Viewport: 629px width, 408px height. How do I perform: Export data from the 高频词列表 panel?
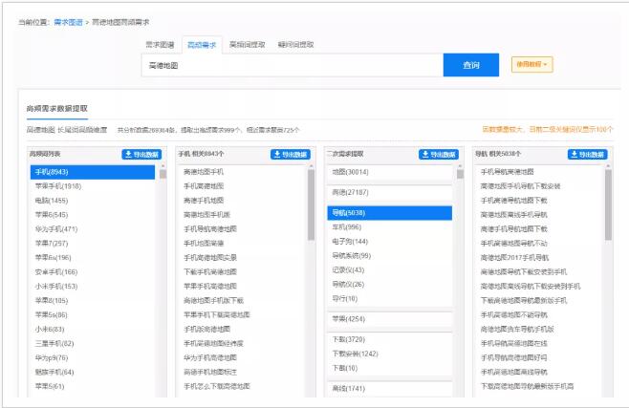coord(141,154)
